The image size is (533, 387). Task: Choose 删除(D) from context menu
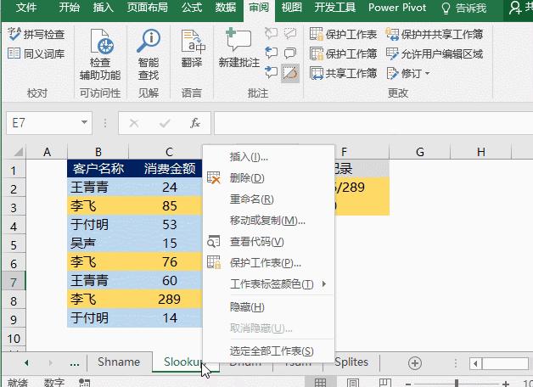coord(268,177)
